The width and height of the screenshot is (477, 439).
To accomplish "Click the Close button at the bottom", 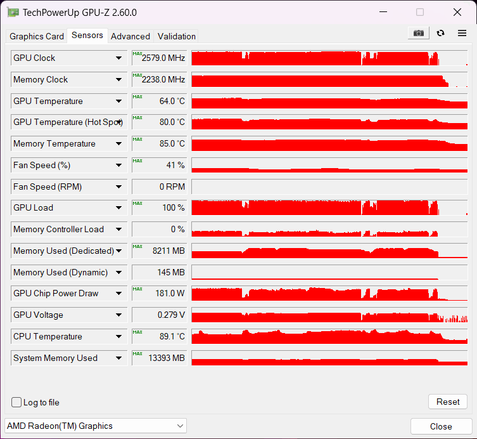I will click(x=441, y=426).
